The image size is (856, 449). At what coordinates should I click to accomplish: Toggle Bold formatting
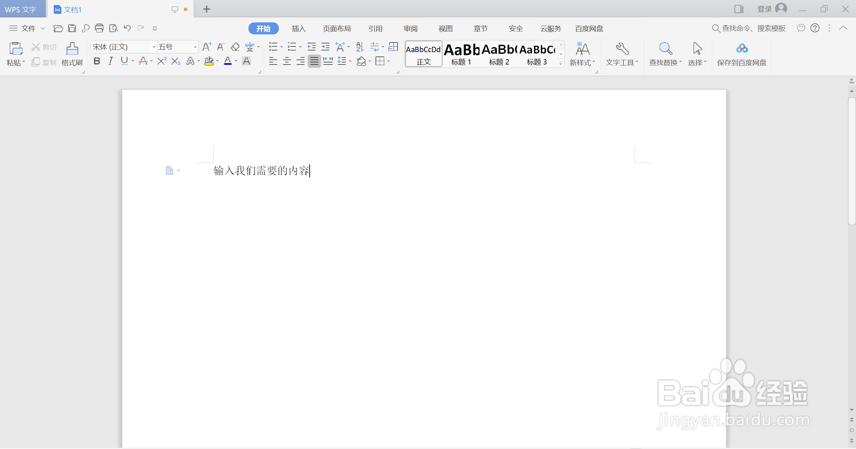(x=97, y=61)
